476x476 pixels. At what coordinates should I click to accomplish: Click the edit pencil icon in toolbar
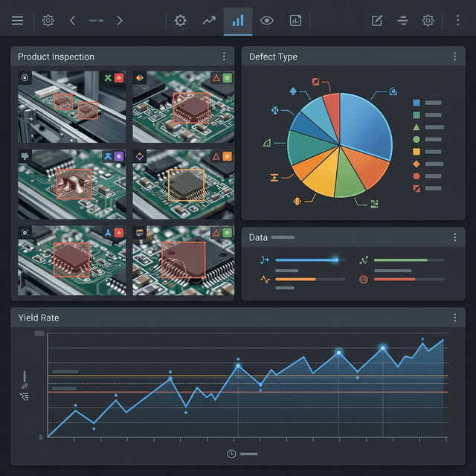coord(377,21)
